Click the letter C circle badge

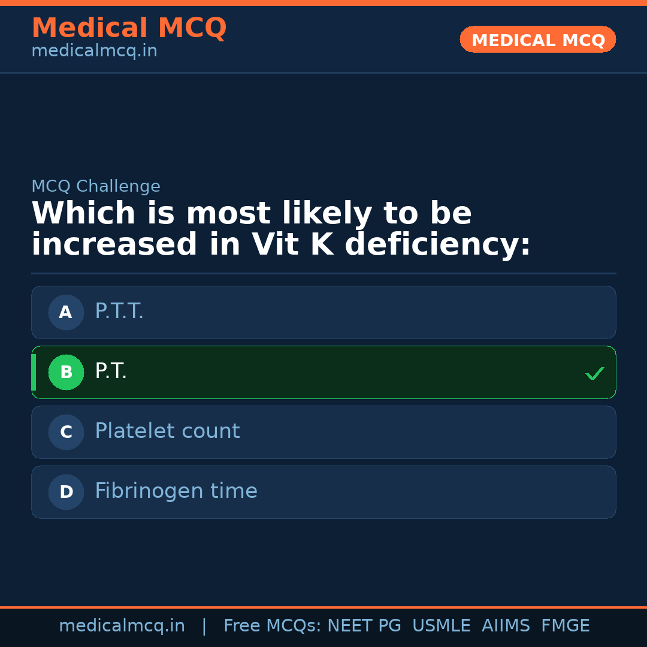click(x=66, y=432)
